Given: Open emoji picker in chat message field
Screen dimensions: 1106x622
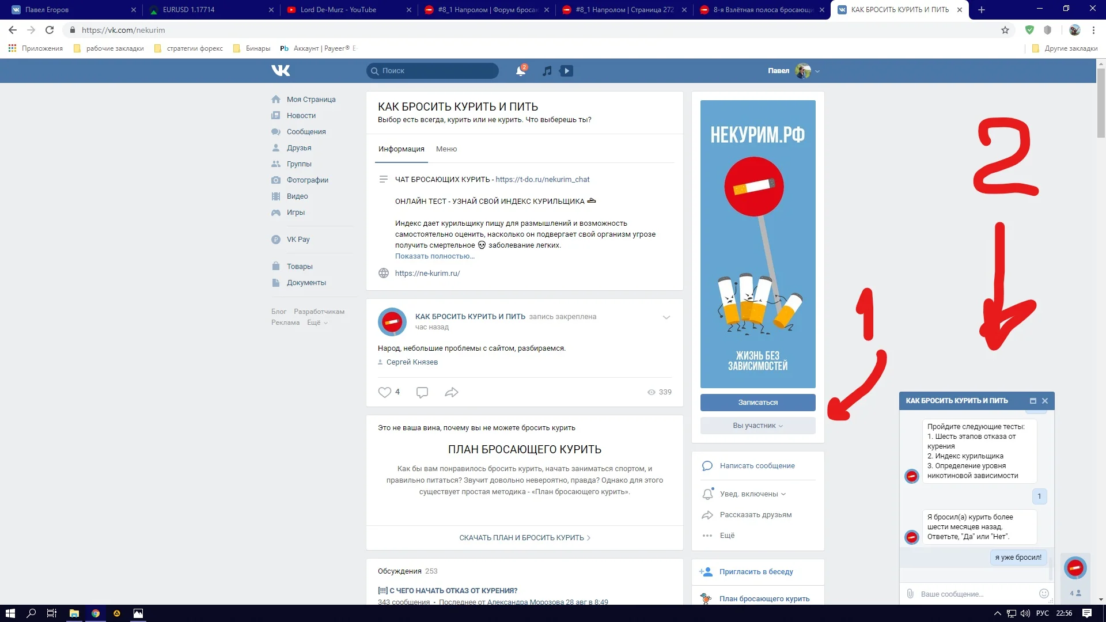Looking at the screenshot, I should [1043, 594].
